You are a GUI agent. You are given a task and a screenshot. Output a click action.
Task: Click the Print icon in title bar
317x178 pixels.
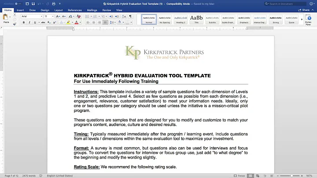tap(54, 4)
